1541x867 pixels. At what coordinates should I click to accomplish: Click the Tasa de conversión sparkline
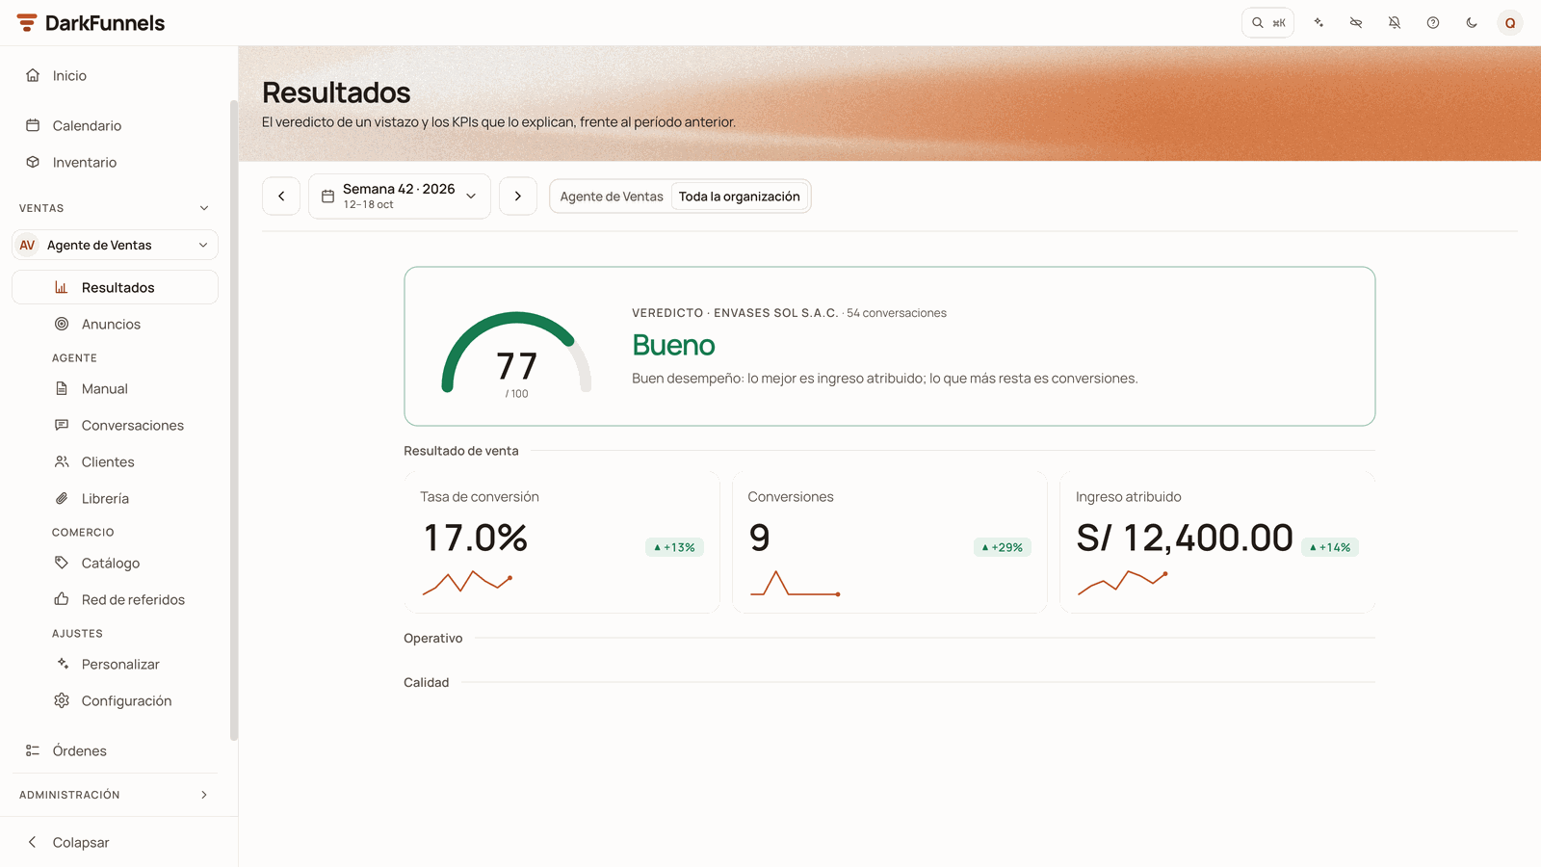[x=467, y=582]
